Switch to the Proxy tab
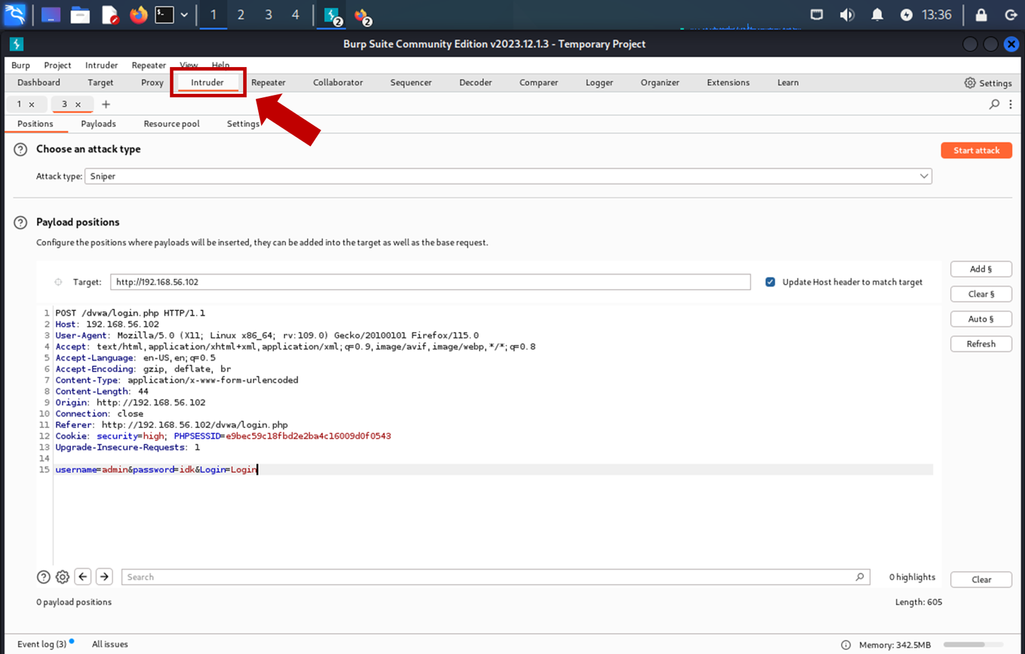Image resolution: width=1025 pixels, height=654 pixels. (x=152, y=83)
